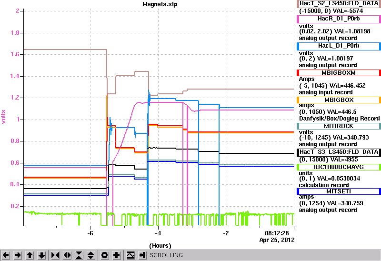381x261 pixels.
Task: Click the value text VAL=4955
Action: 343,160
